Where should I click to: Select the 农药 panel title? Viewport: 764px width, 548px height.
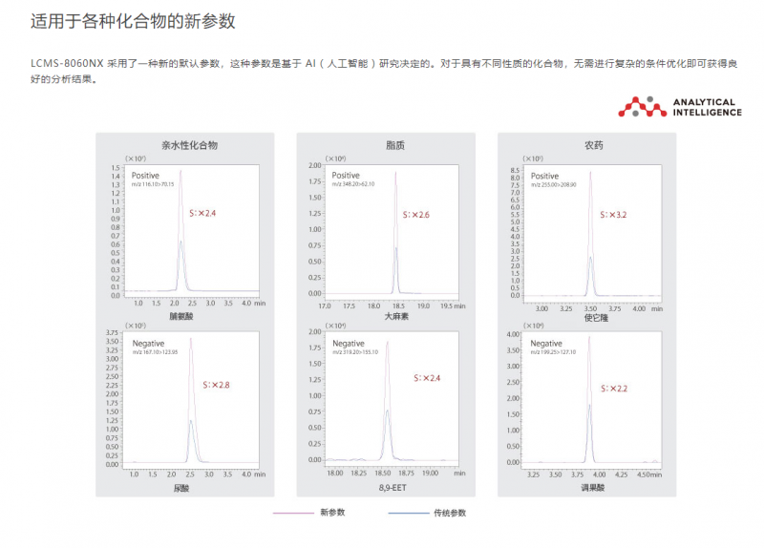click(594, 145)
